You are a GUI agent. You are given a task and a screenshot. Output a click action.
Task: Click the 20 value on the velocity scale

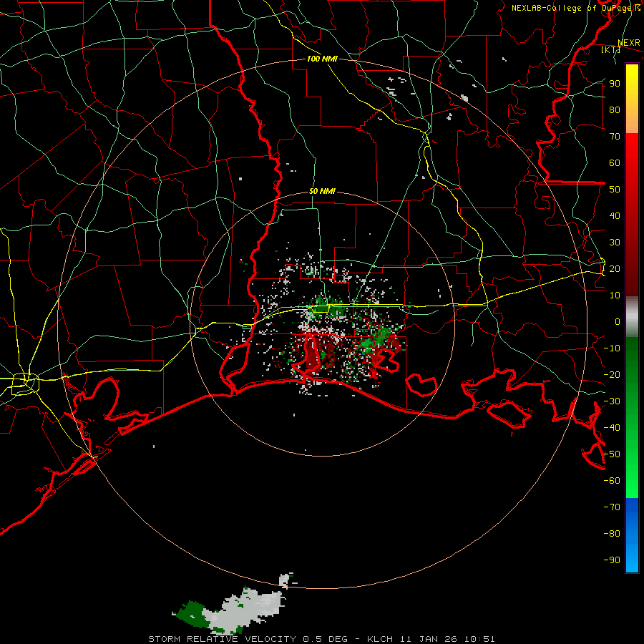pos(615,268)
